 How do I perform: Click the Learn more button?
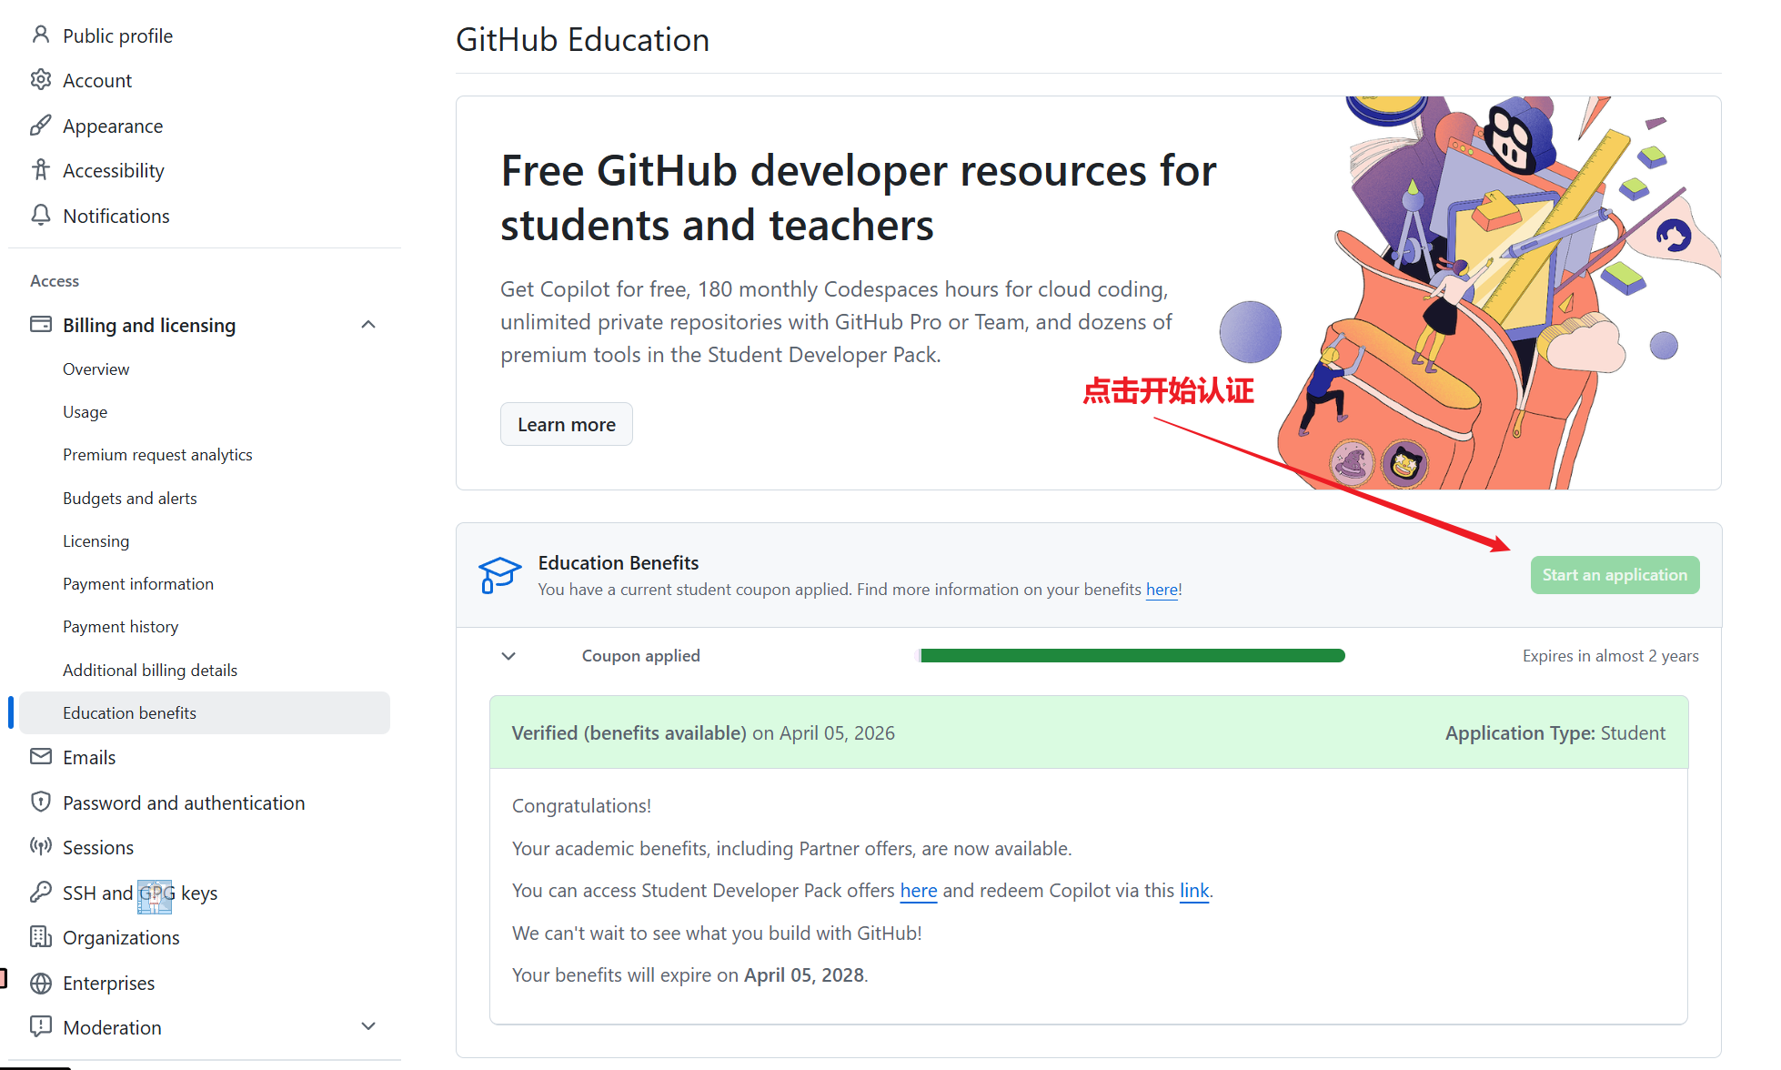tap(567, 425)
